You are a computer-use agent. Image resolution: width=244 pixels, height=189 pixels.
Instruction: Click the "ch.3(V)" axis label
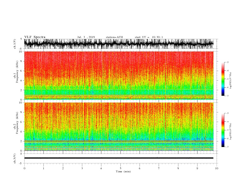click(15, 158)
